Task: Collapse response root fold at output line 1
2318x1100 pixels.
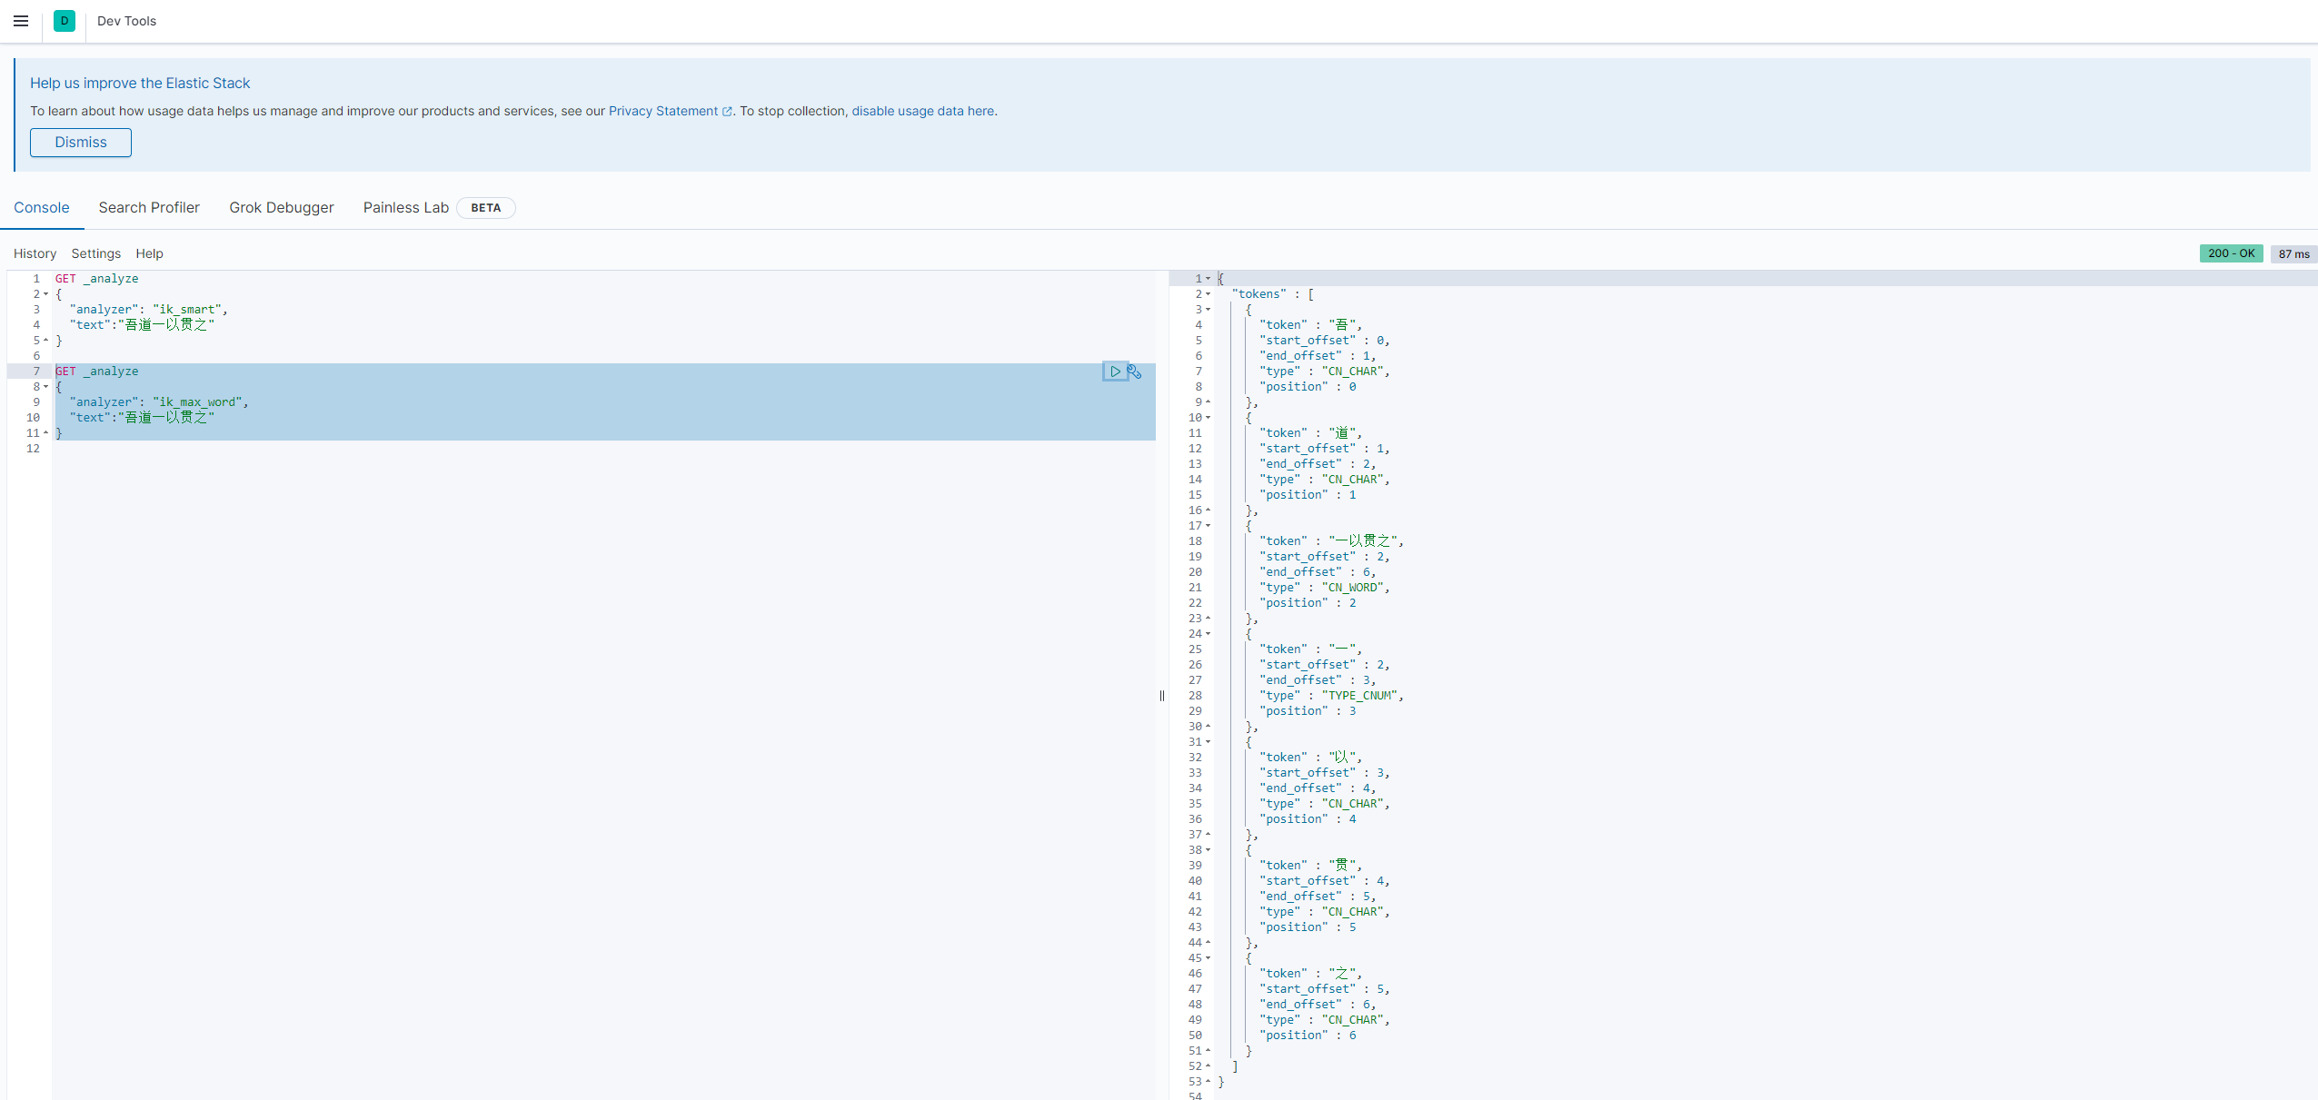Action: 1208,279
